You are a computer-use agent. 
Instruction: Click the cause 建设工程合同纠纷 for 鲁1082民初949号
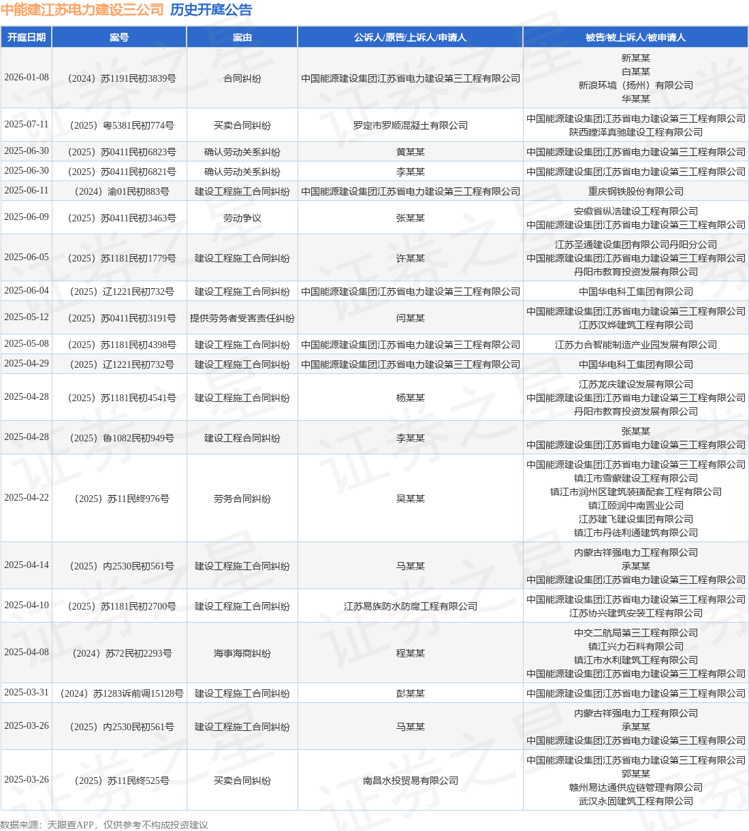tap(242, 438)
